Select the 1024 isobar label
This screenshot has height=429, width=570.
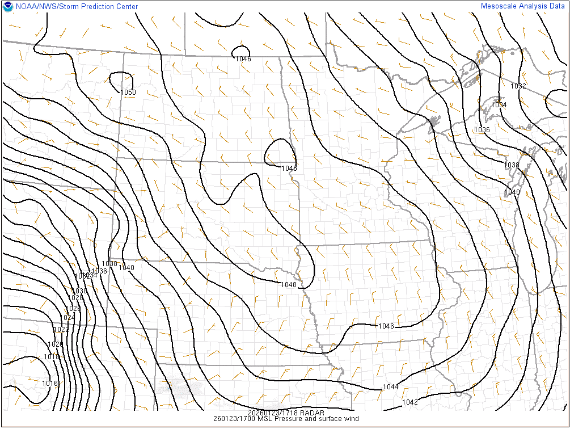pos(69,317)
